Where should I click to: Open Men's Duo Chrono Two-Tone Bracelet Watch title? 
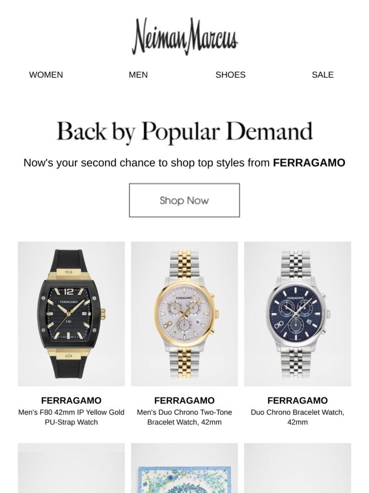click(184, 417)
